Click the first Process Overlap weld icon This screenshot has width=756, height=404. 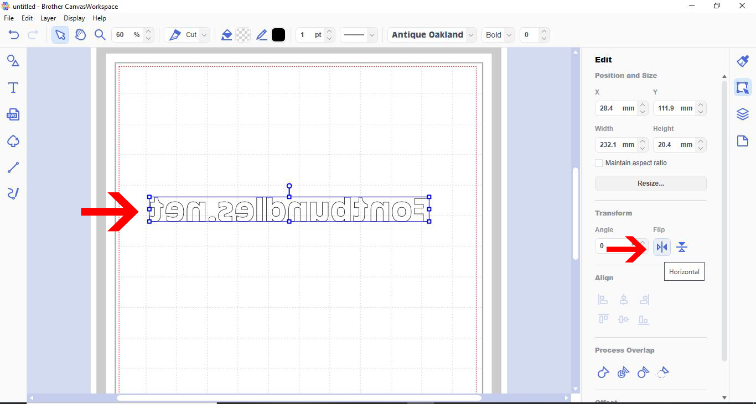tap(603, 372)
